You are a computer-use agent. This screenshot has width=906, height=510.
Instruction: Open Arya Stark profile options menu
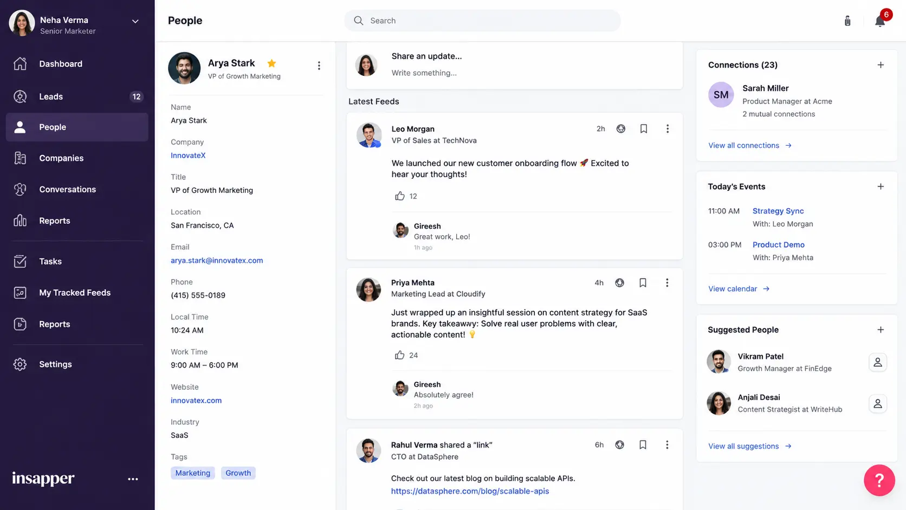pos(319,66)
